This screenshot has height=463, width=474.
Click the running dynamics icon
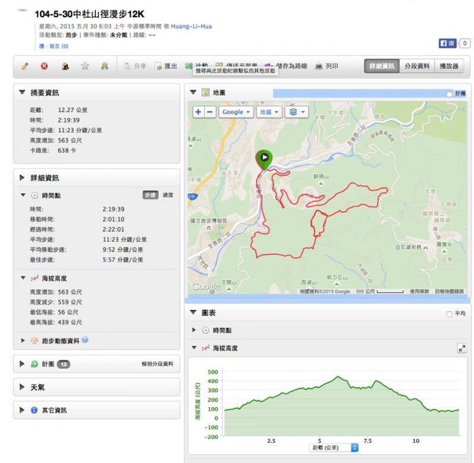(34, 341)
